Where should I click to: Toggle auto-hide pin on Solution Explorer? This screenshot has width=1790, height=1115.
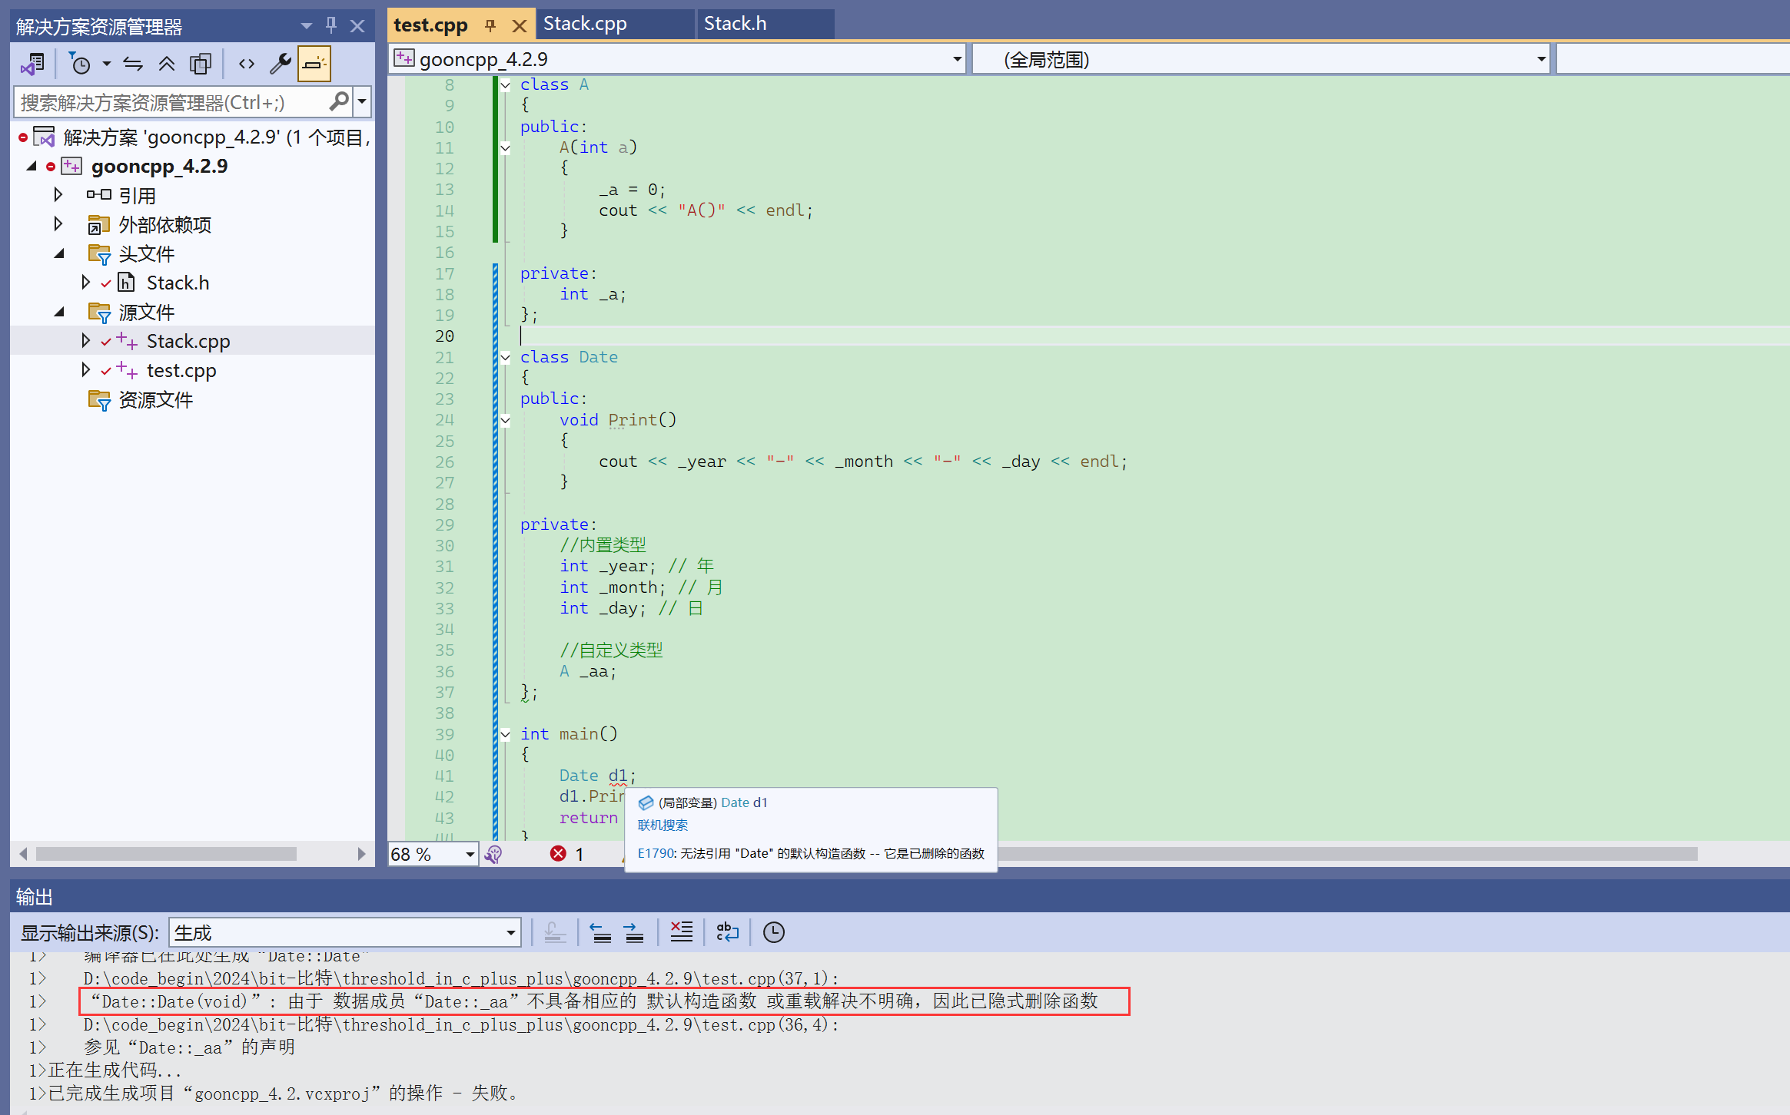[x=331, y=25]
